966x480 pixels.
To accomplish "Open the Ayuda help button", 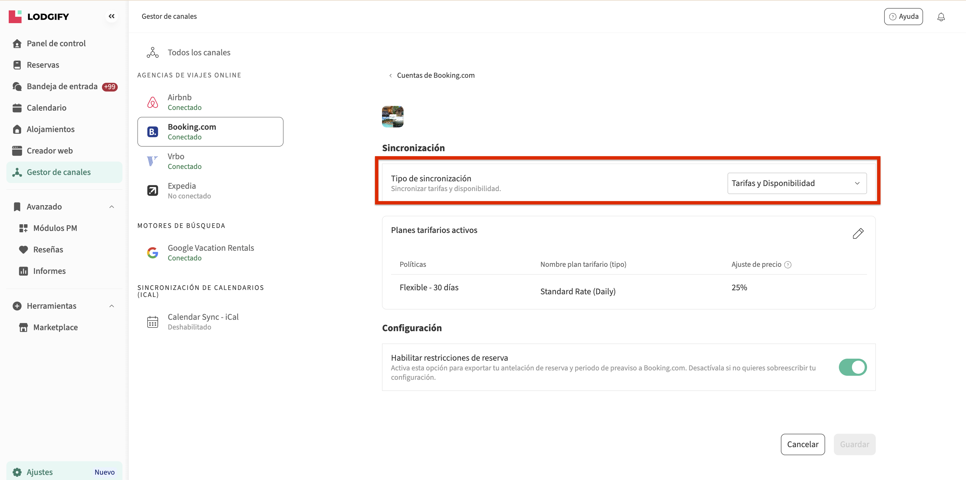I will tap(903, 16).
